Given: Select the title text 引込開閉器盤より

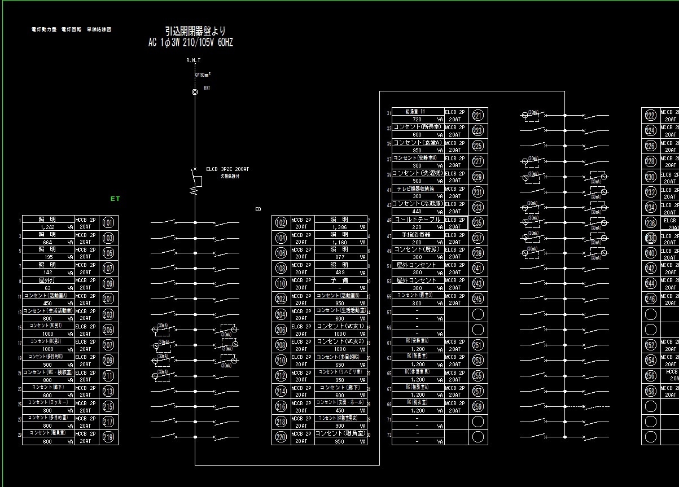Looking at the screenshot, I should pyautogui.click(x=195, y=31).
